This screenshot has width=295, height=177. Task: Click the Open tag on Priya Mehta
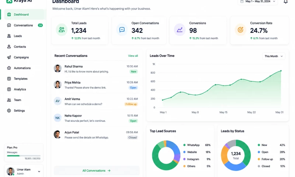click(x=133, y=88)
